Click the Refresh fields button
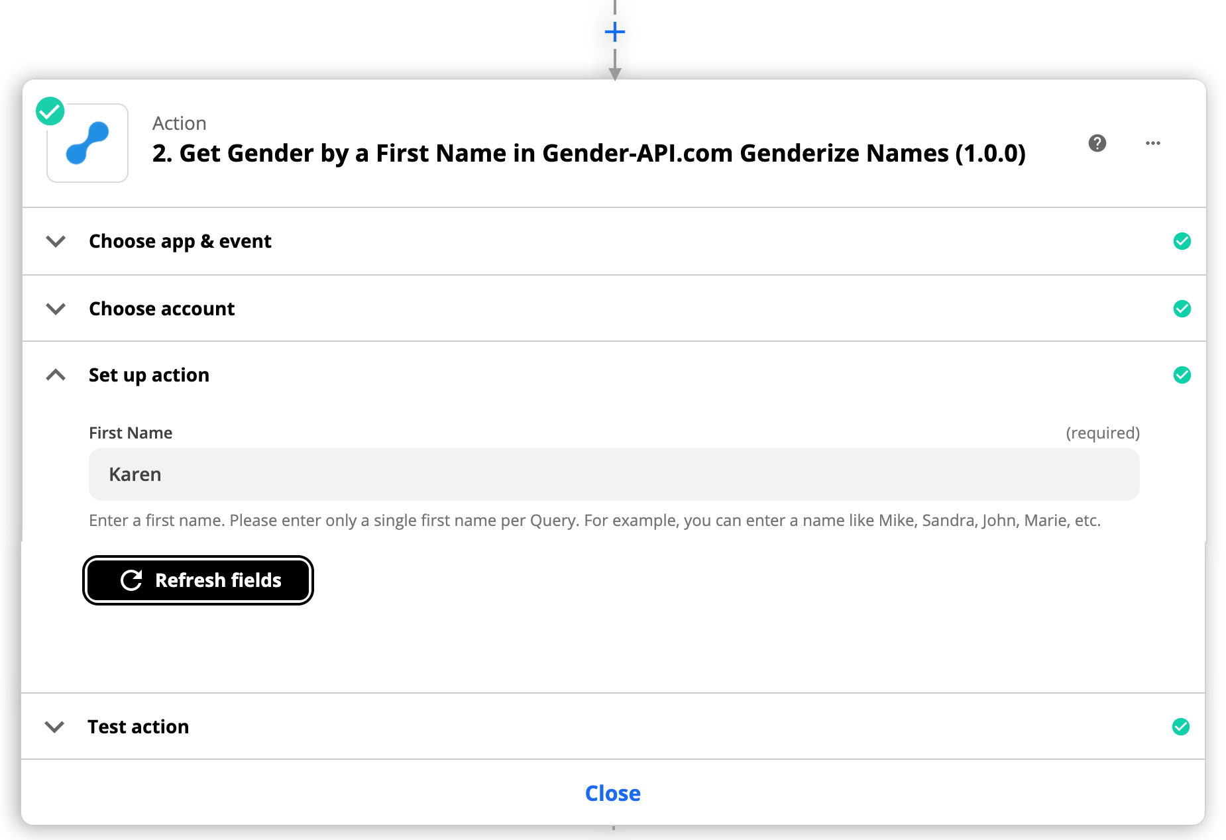The height and width of the screenshot is (840, 1226). point(197,580)
